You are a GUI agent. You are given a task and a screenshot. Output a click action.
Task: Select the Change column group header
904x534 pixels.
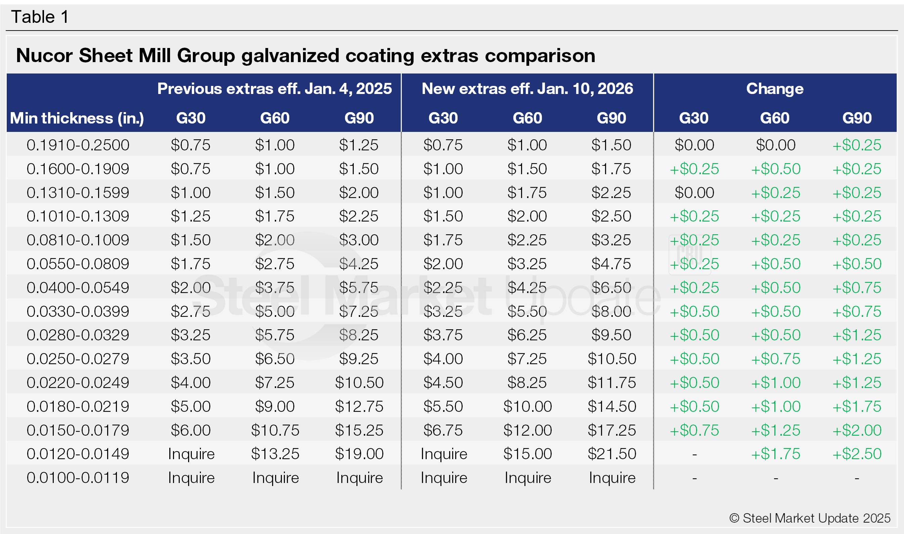[x=774, y=89]
